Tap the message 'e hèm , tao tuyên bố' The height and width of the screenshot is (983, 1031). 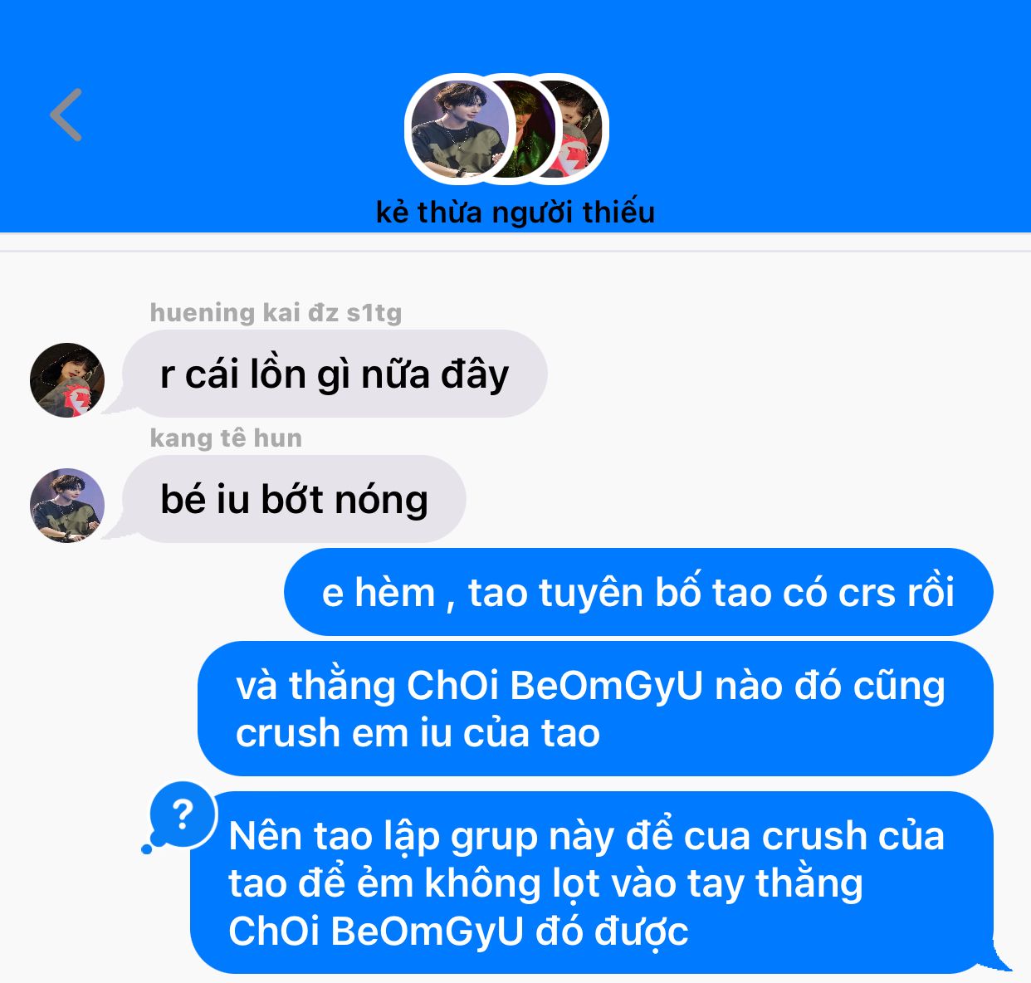click(638, 592)
